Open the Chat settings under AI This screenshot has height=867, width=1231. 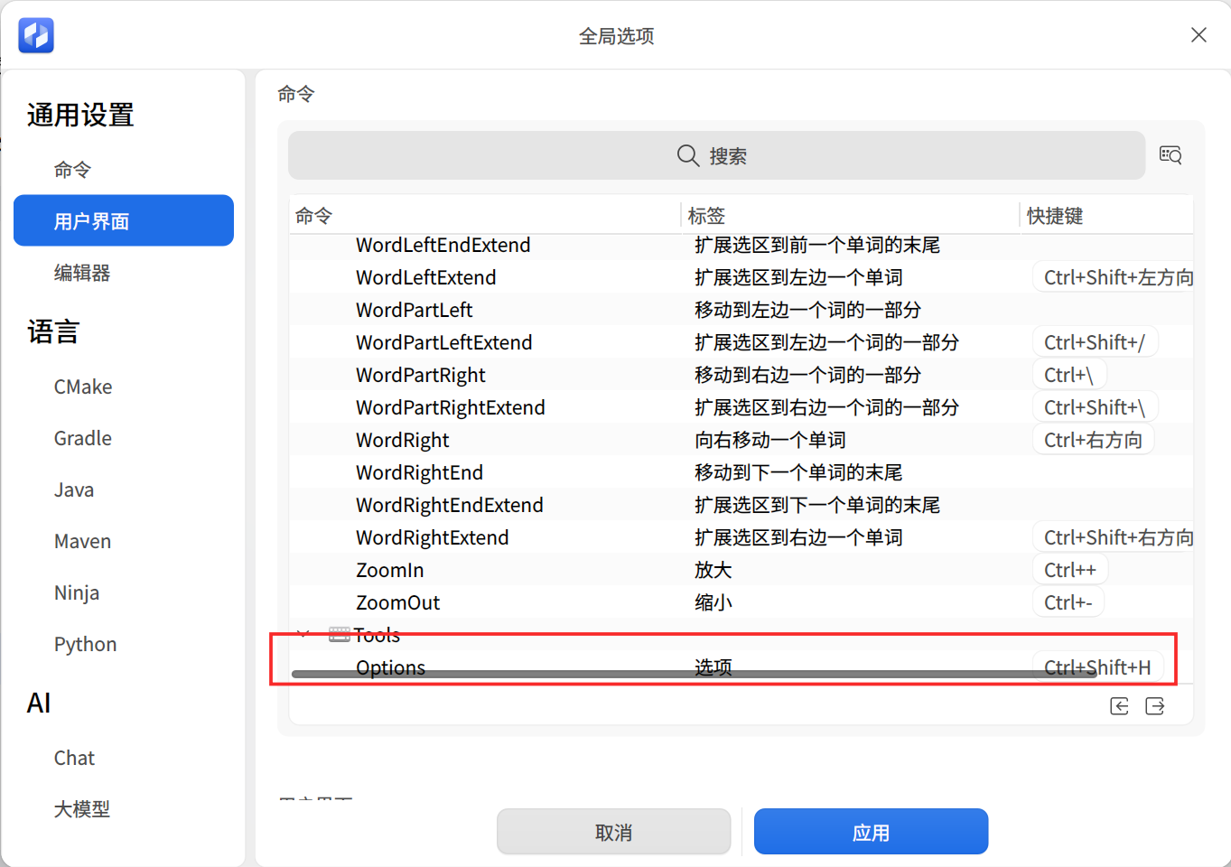pyautogui.click(x=74, y=758)
